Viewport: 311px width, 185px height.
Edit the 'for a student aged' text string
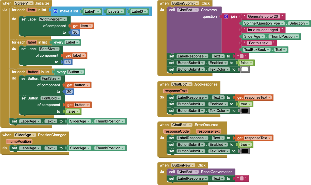[x=263, y=30]
